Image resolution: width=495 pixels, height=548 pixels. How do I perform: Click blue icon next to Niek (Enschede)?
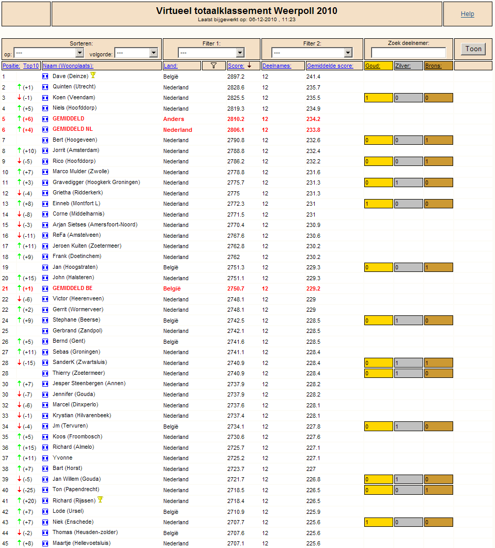(45, 522)
